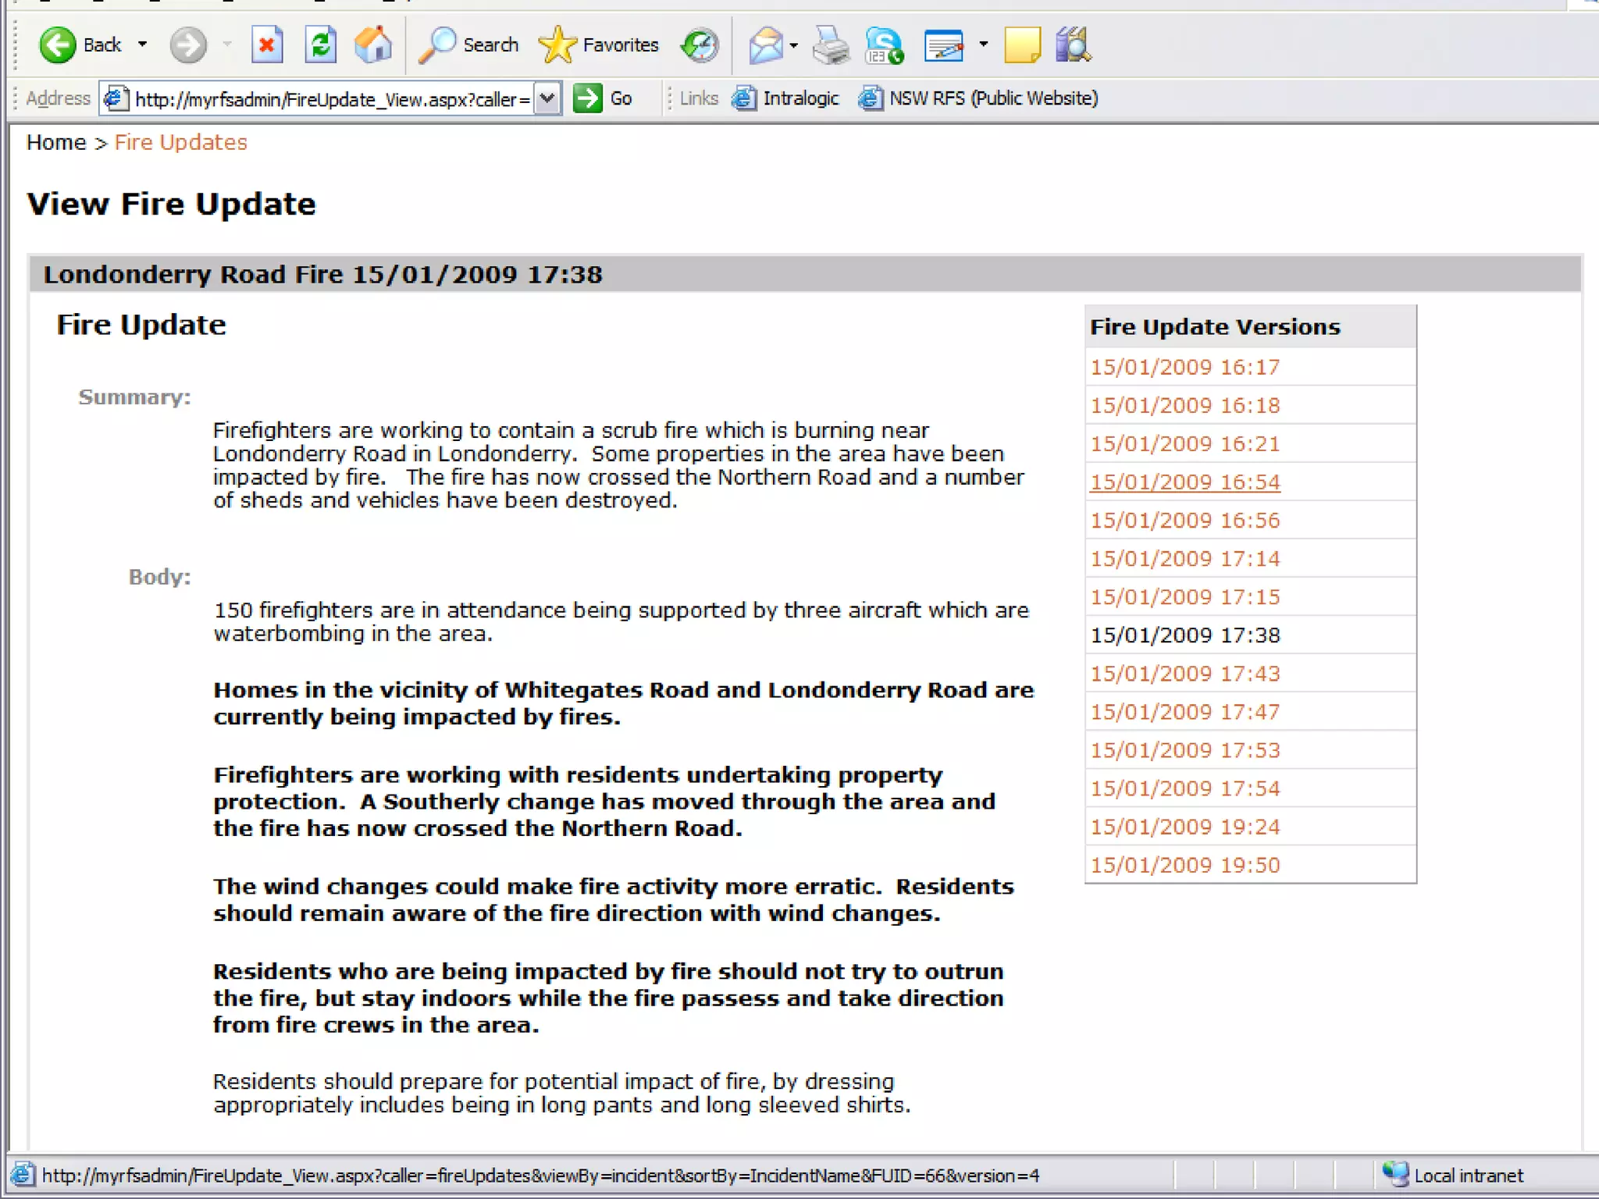The image size is (1599, 1199).
Task: Click the Stop loading icon
Action: 267,44
